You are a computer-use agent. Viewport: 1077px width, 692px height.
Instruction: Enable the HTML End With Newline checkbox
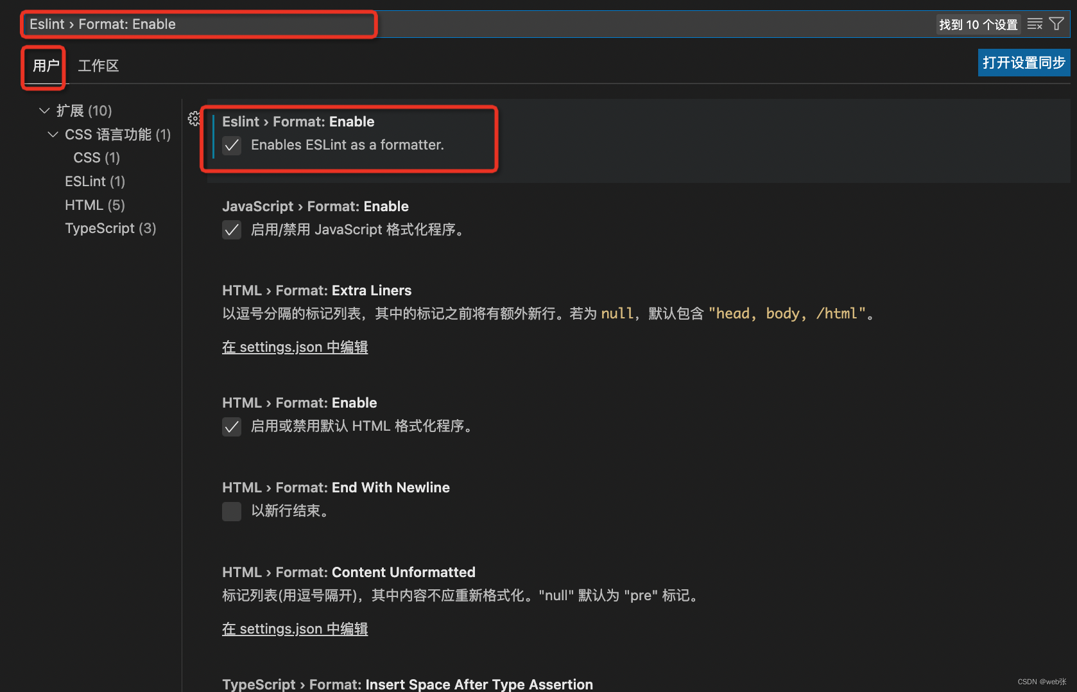232,511
